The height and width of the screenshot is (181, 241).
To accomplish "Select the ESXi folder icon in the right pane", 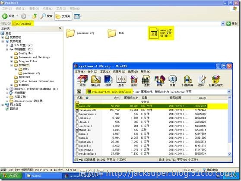I will click(x=112, y=33).
